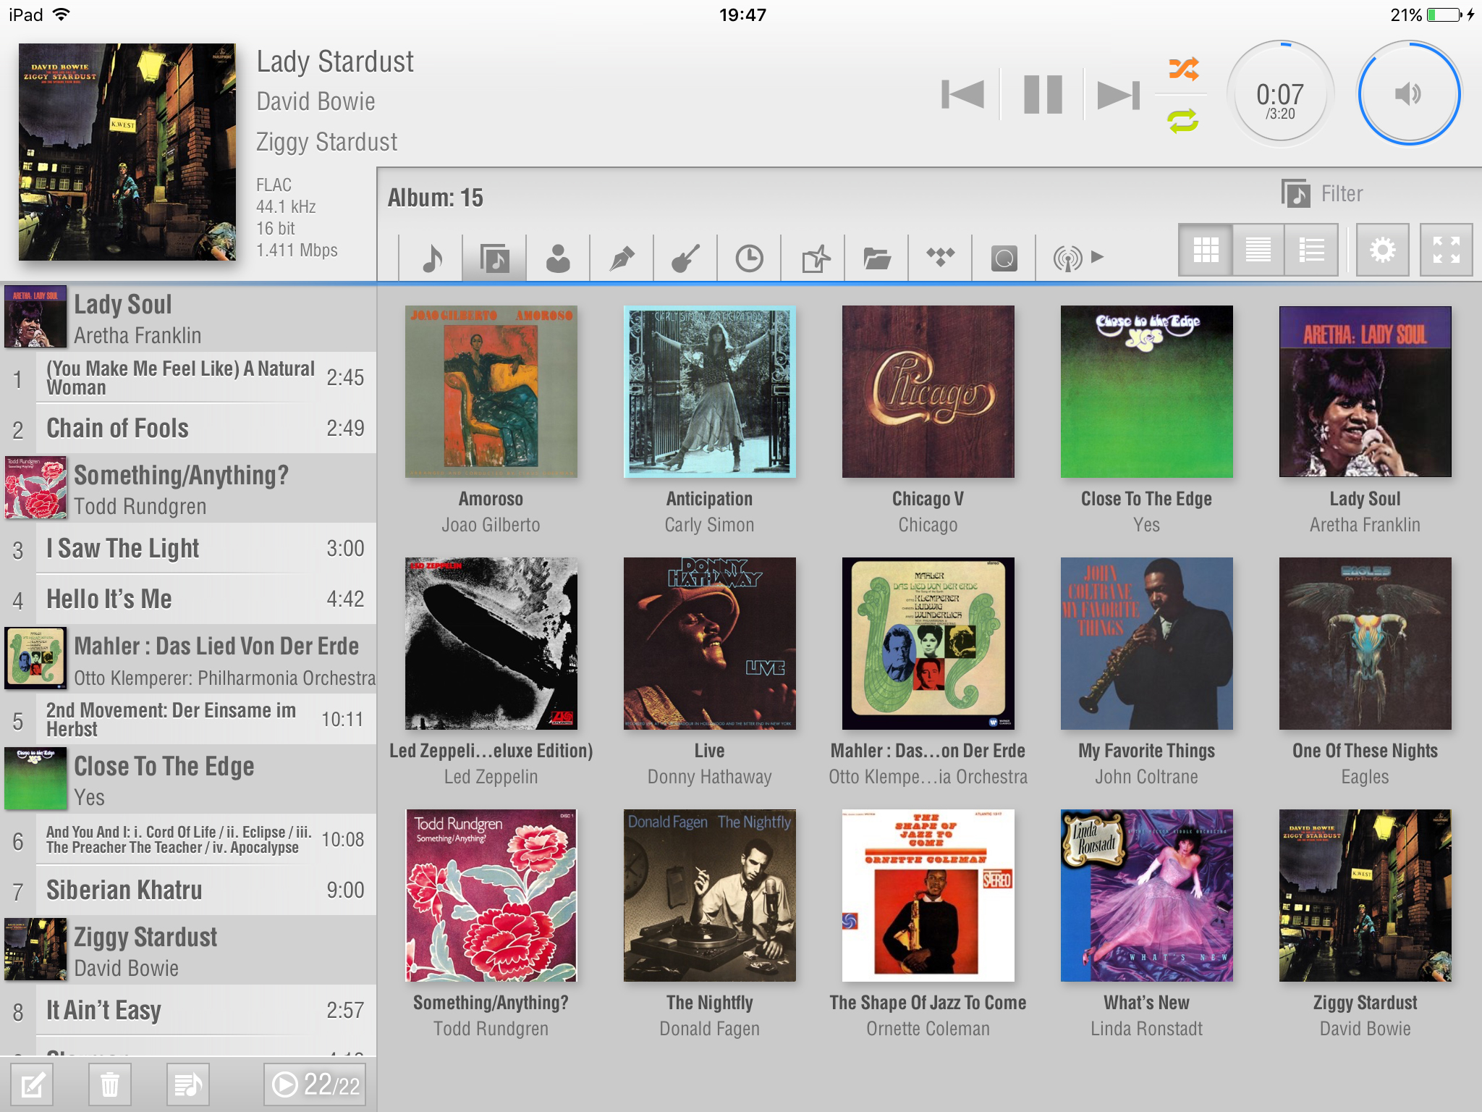Switch to grid album view
1482x1112 pixels.
click(1206, 250)
